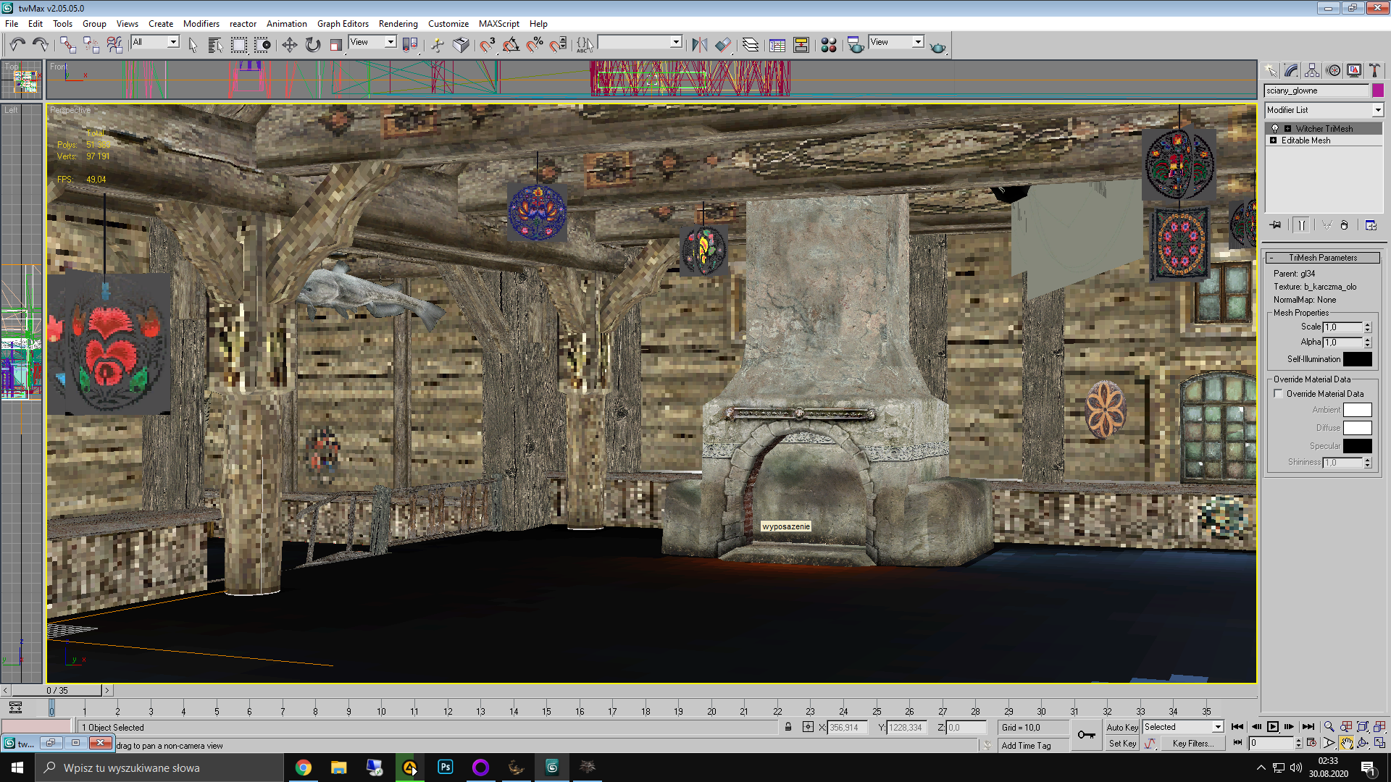Enable Override Material Data checkbox
Image resolution: width=1391 pixels, height=782 pixels.
click(1279, 394)
